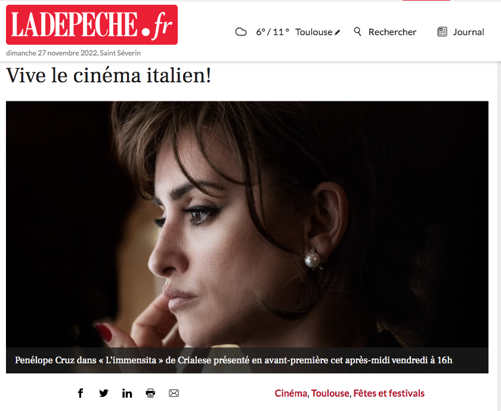Share the article on LinkedIn
501x411 pixels.
127,394
